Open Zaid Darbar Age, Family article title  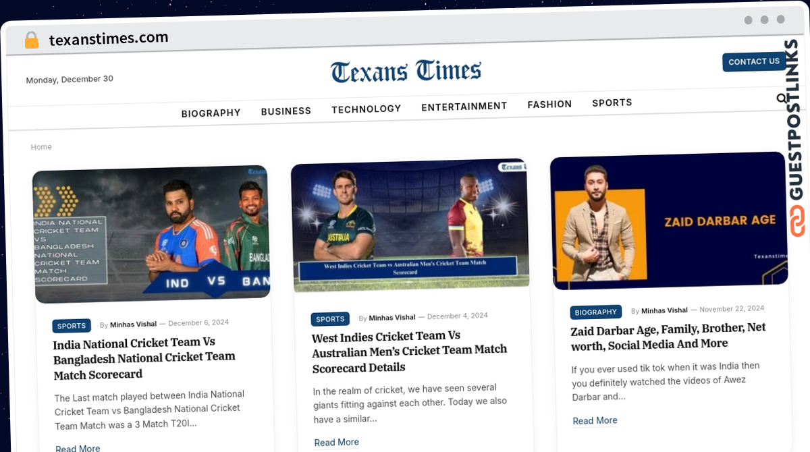tap(668, 336)
